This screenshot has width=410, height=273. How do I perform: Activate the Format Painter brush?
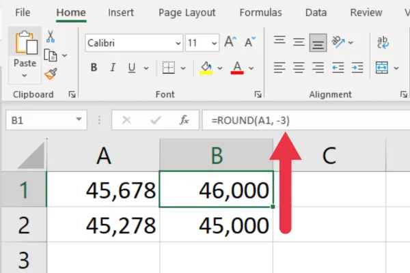[51, 74]
